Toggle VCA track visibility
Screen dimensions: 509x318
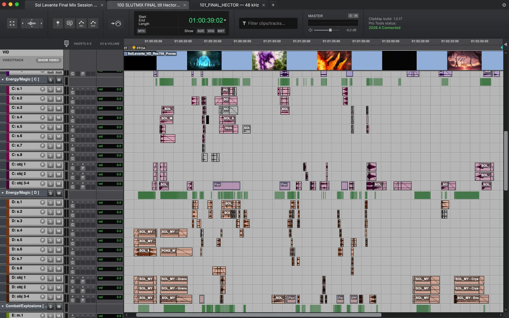(x=211, y=31)
